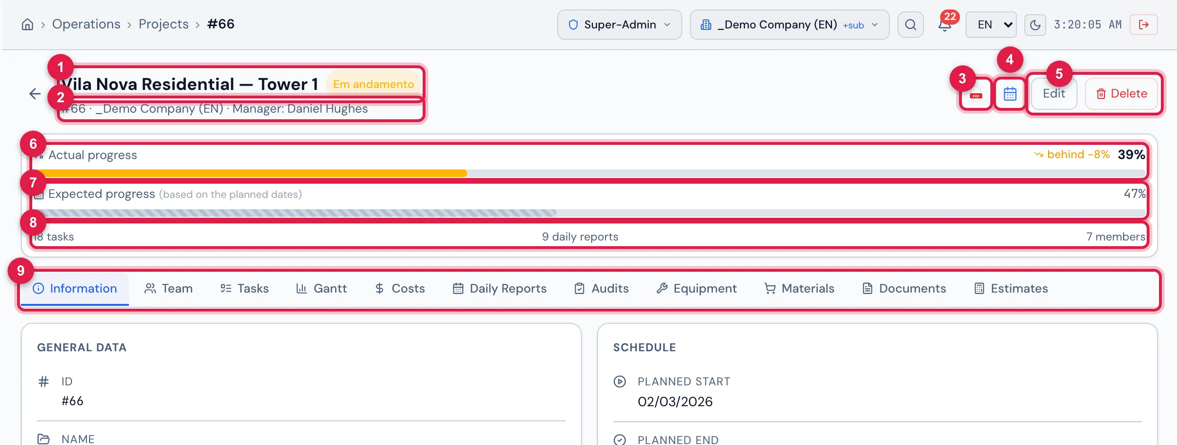Click the Edit button
1177x445 pixels.
click(1054, 94)
